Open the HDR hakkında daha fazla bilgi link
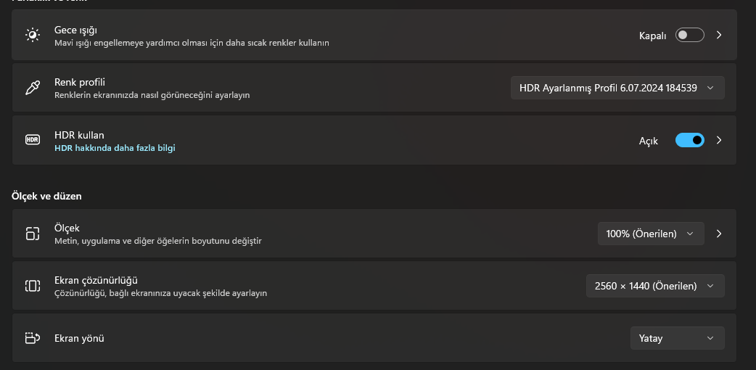Image resolution: width=756 pixels, height=370 pixels. (115, 148)
